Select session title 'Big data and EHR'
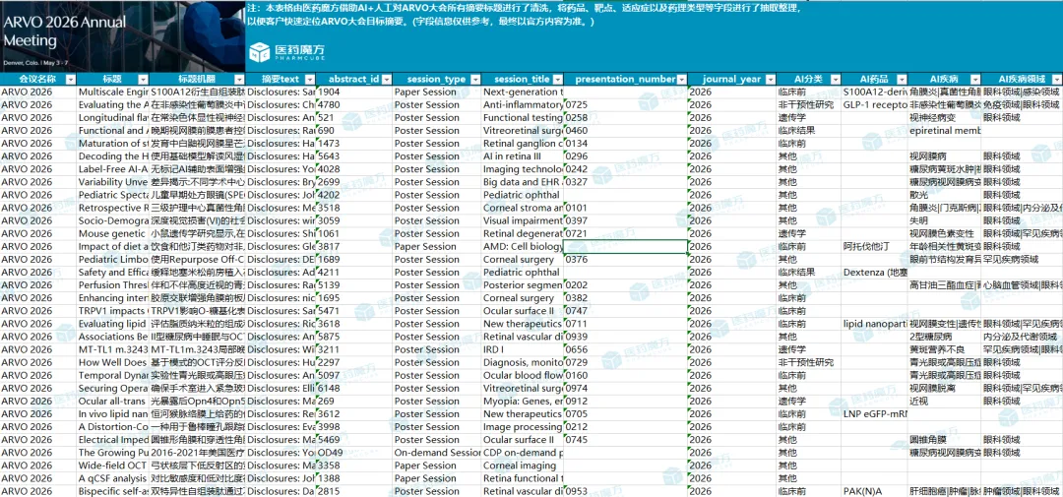The width and height of the screenshot is (1063, 497). 523,182
